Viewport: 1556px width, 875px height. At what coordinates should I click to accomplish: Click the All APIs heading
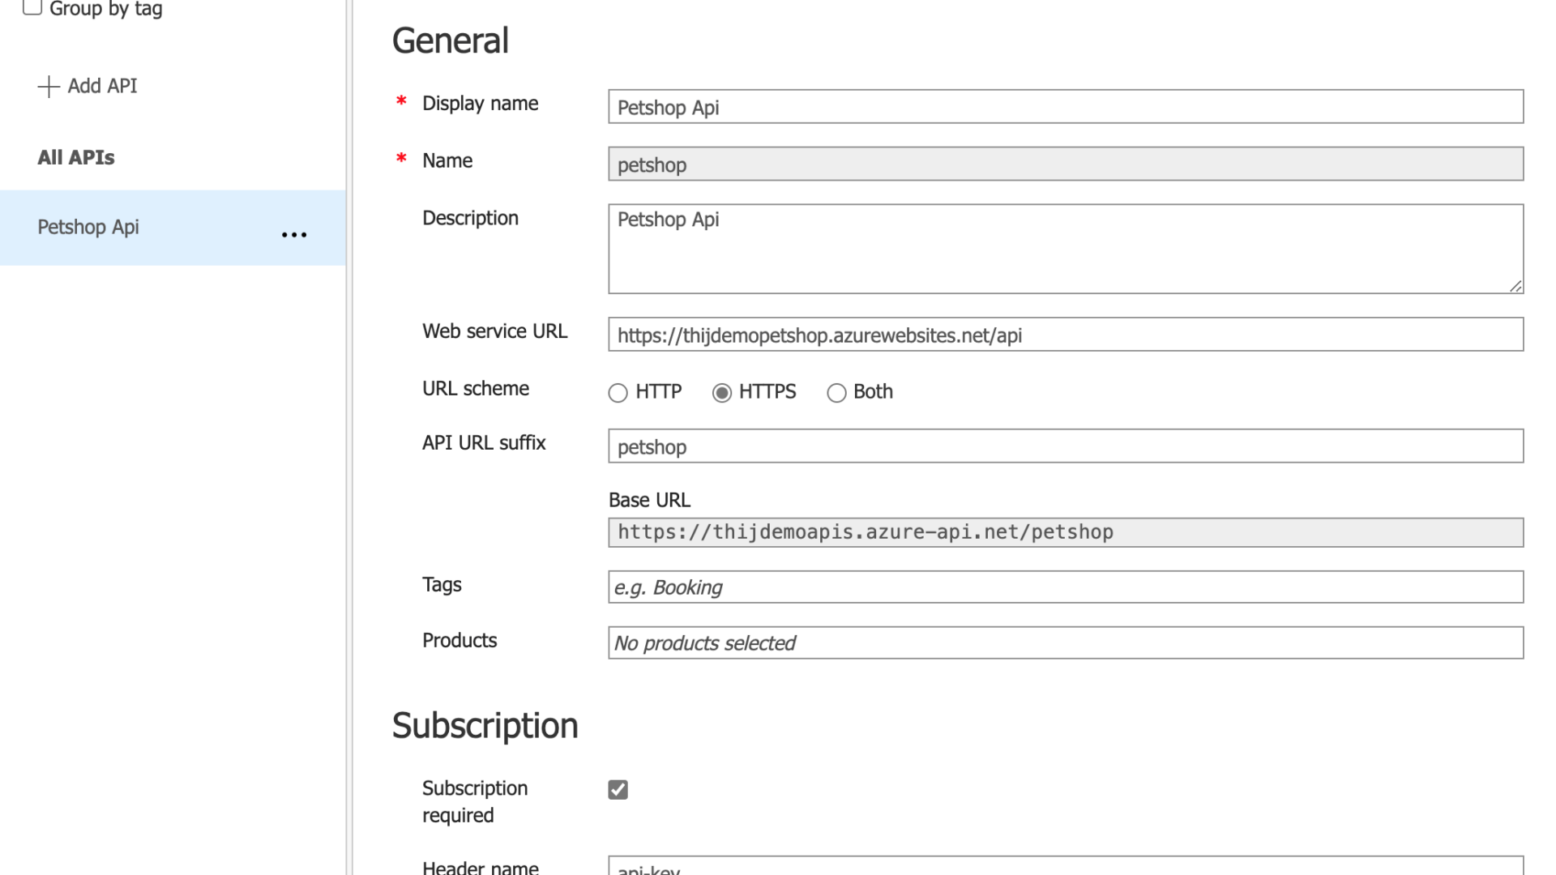coord(76,157)
